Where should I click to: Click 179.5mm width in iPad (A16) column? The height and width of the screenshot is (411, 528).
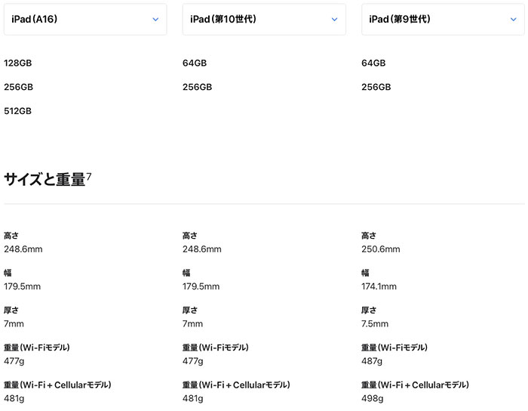coord(22,286)
